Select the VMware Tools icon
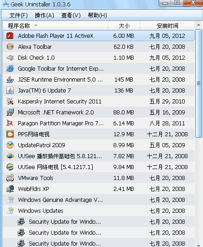This screenshot has height=247, width=203. (x=10, y=178)
